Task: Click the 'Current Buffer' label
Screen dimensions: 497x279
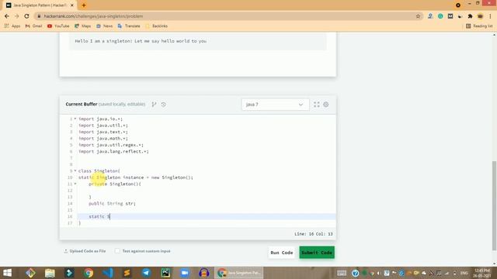Action: 81,104
